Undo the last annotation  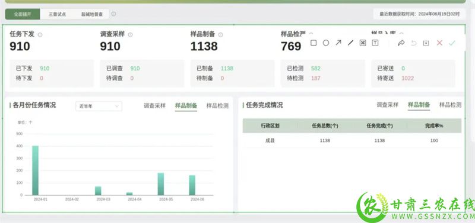(413, 43)
